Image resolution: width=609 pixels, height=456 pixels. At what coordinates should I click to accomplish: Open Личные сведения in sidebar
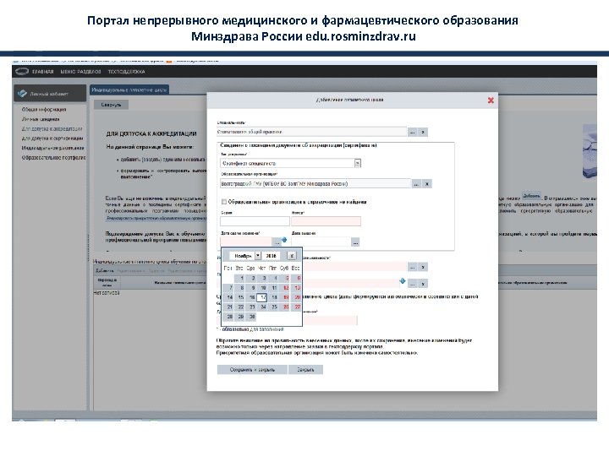(41, 119)
